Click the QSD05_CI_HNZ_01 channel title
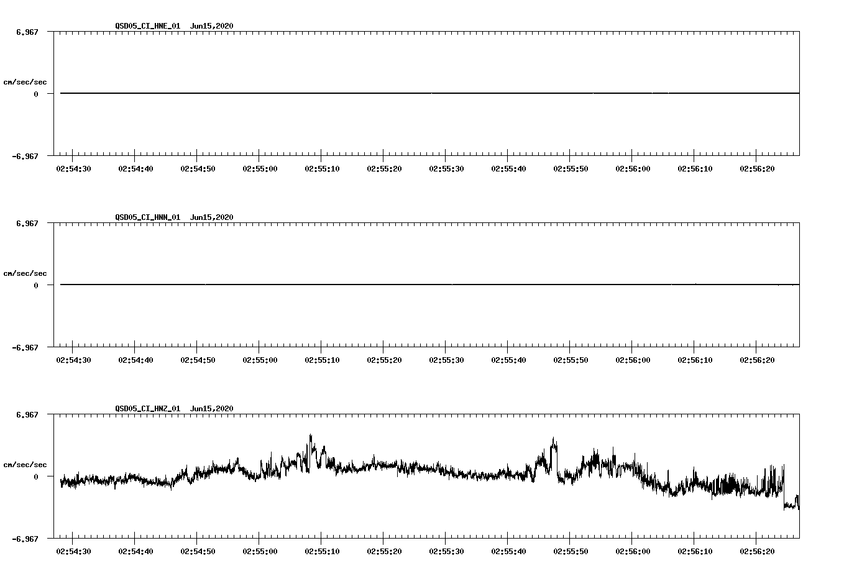844x574 pixels. coord(148,409)
